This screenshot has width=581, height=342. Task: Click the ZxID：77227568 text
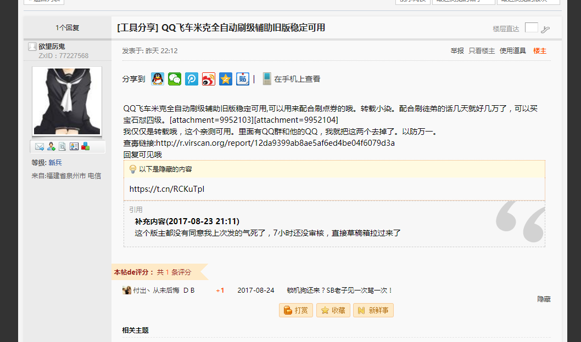click(x=64, y=56)
